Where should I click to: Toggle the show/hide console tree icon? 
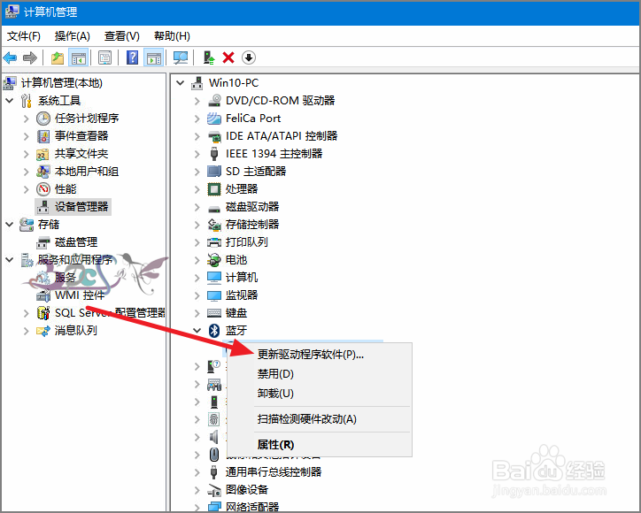[78, 58]
